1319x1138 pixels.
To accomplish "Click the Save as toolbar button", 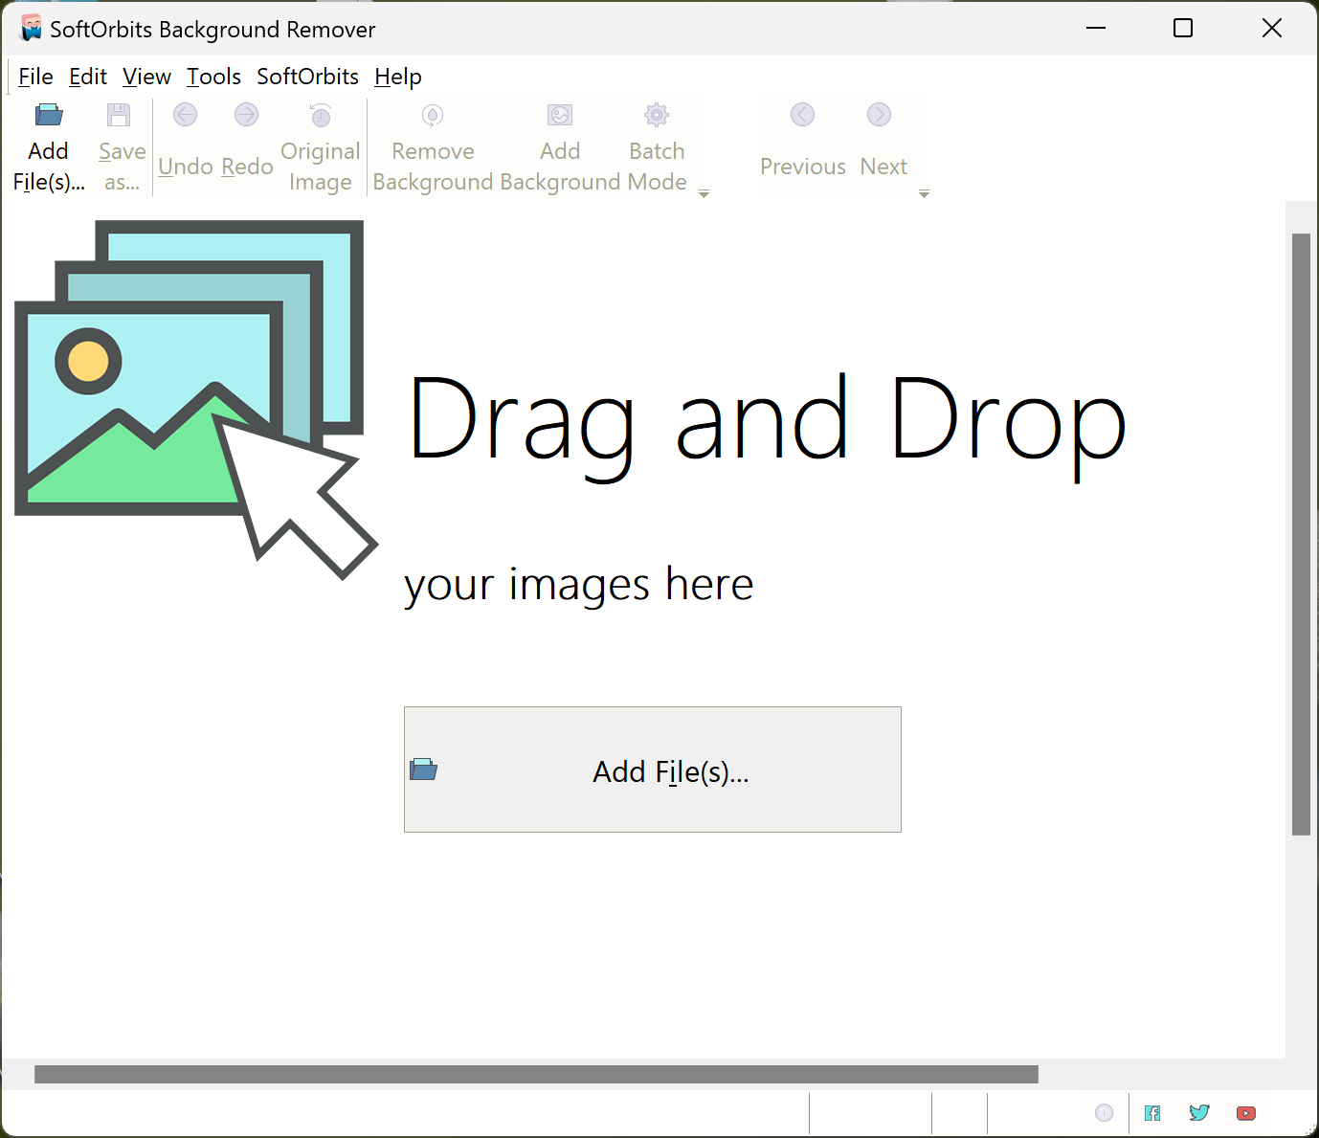I will (122, 147).
